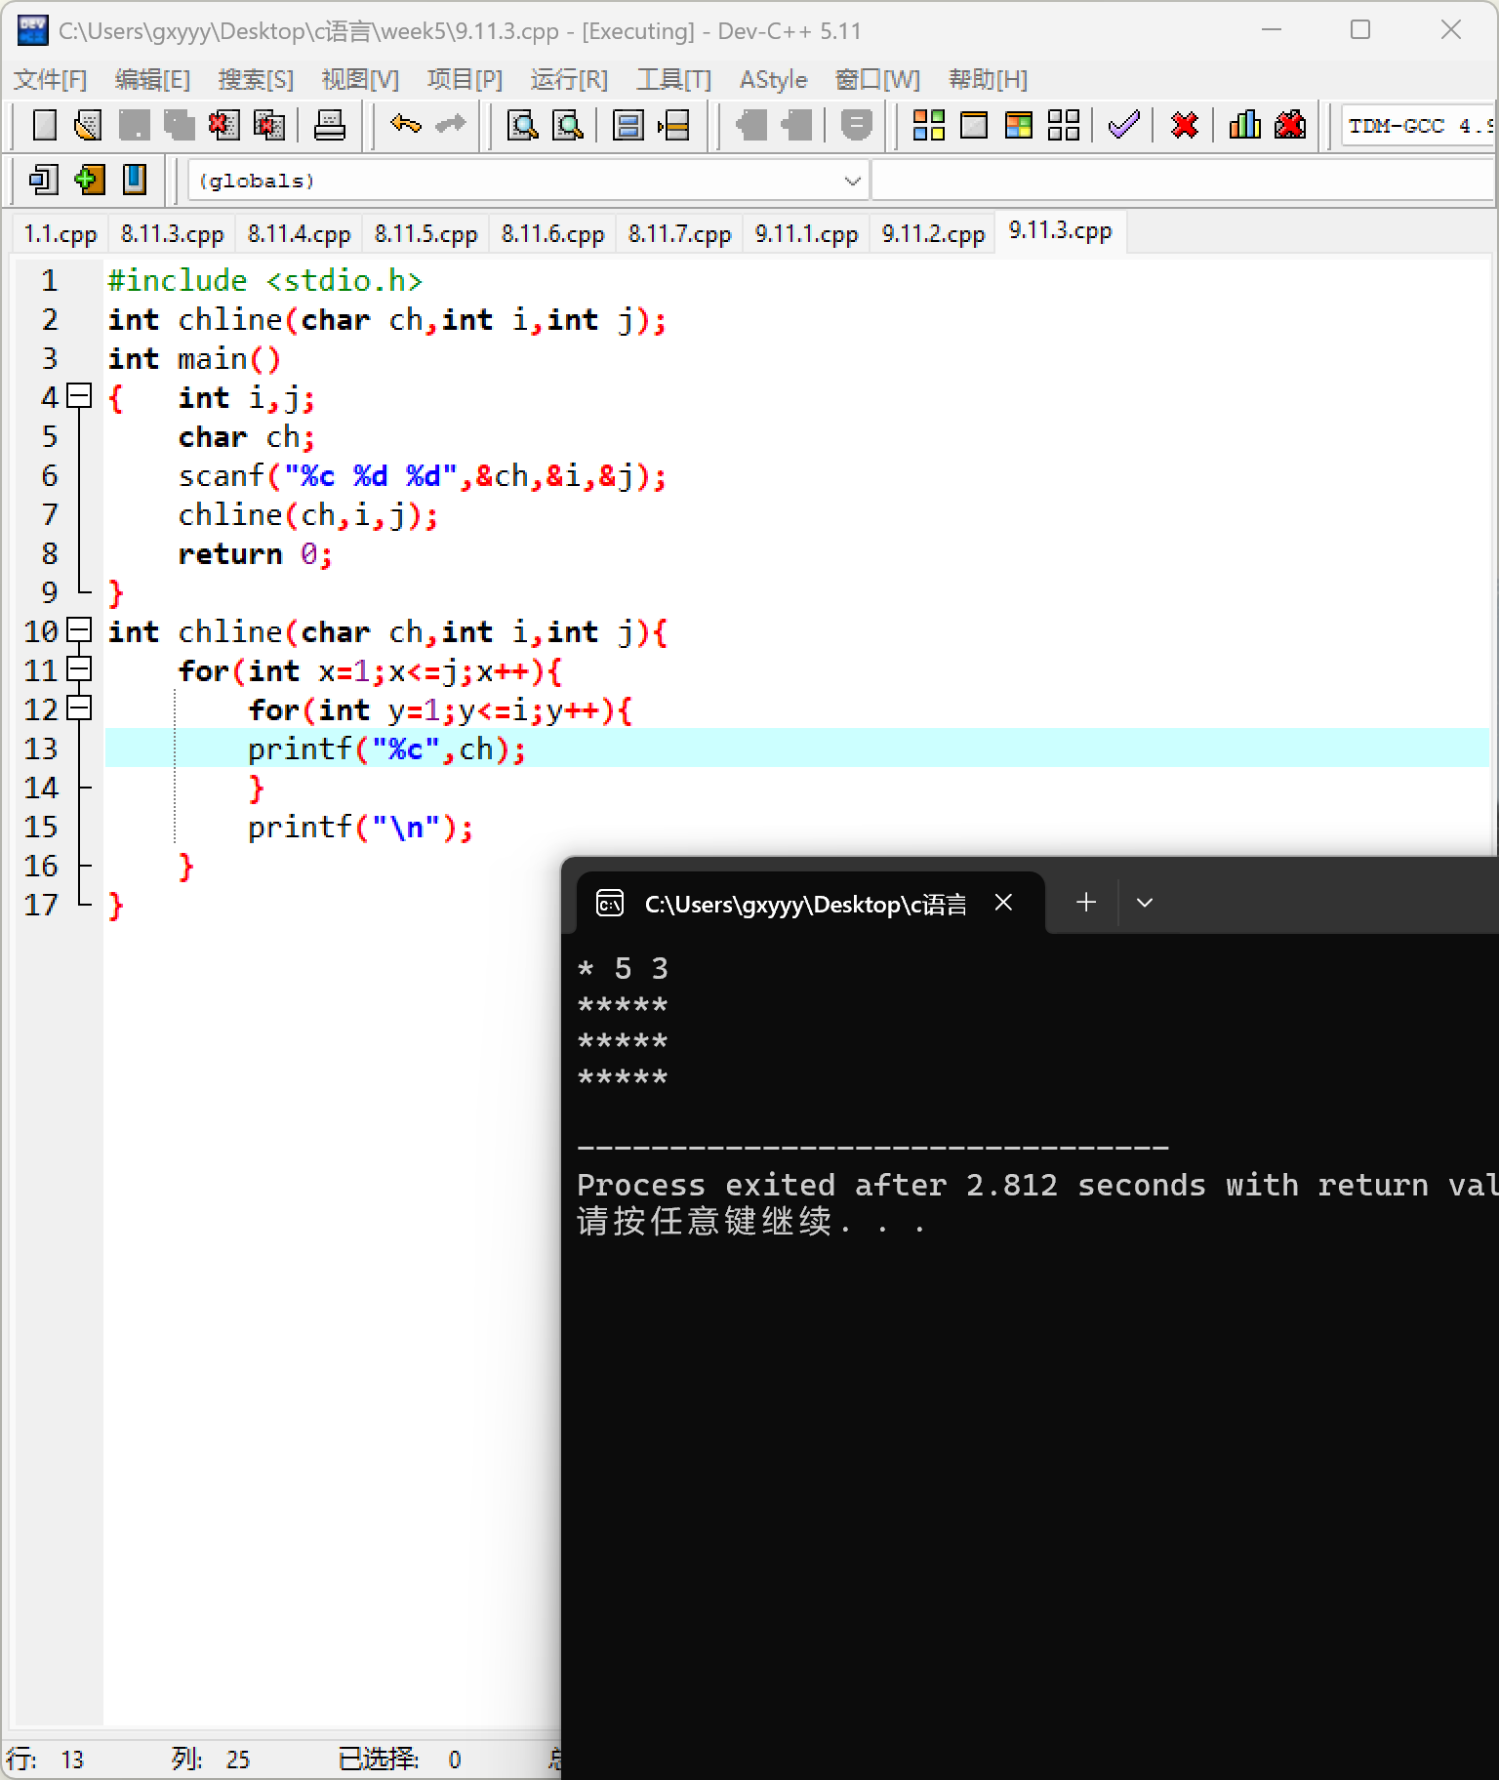Close current file using toolbar icon
1499x1780 pixels.
pyautogui.click(x=223, y=125)
